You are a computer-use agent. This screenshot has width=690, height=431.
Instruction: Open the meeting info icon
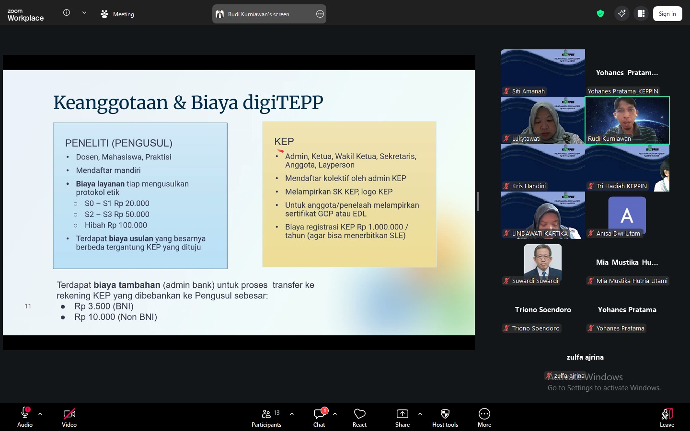tap(67, 13)
